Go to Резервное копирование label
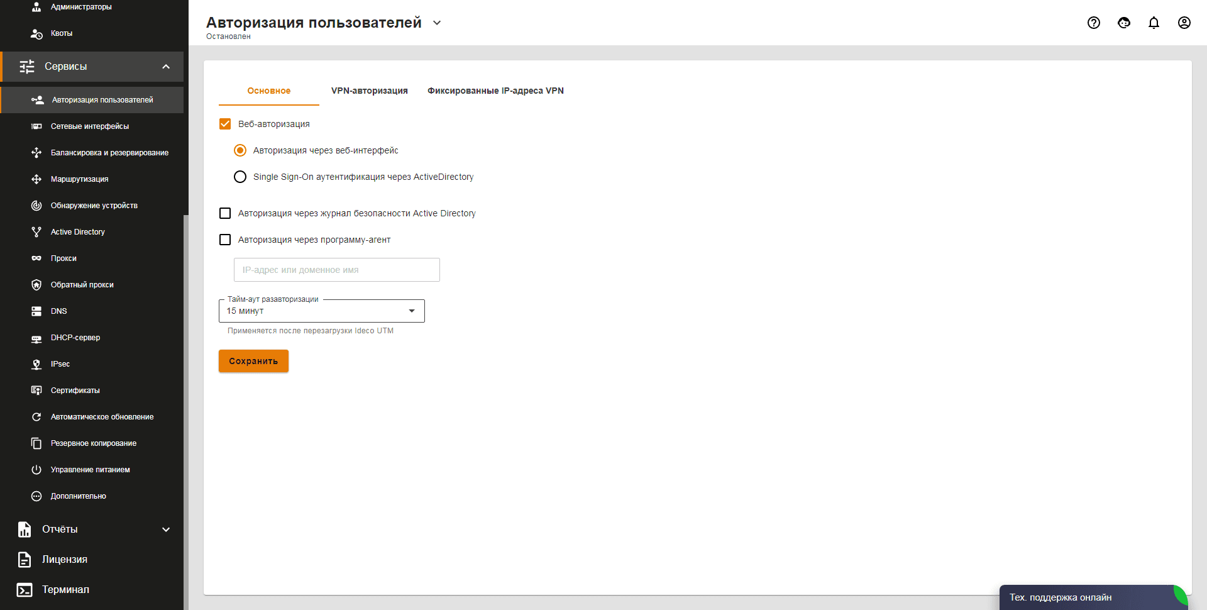 [94, 443]
